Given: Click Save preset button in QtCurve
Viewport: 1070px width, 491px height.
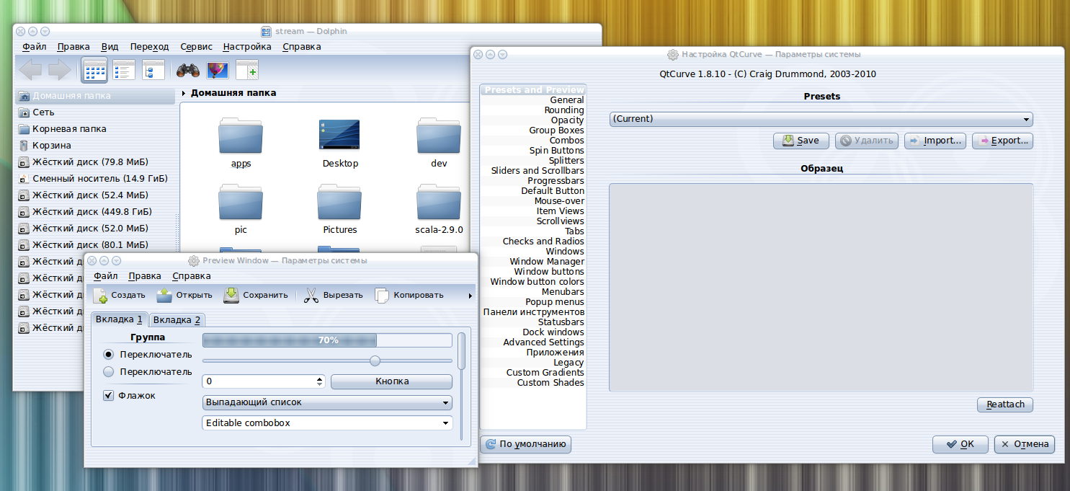Looking at the screenshot, I should click(x=801, y=141).
